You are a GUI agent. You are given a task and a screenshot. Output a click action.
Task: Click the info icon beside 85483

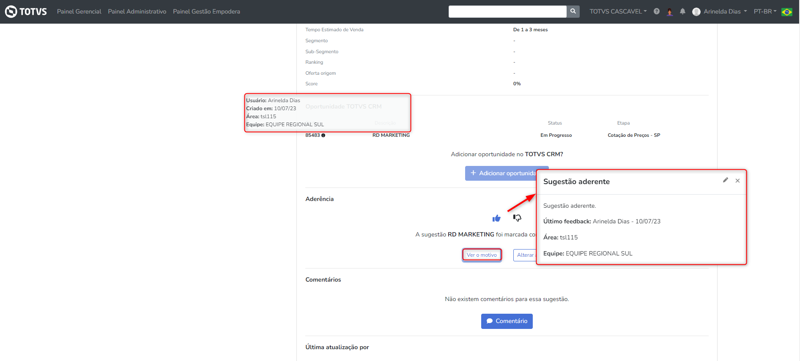[323, 136]
